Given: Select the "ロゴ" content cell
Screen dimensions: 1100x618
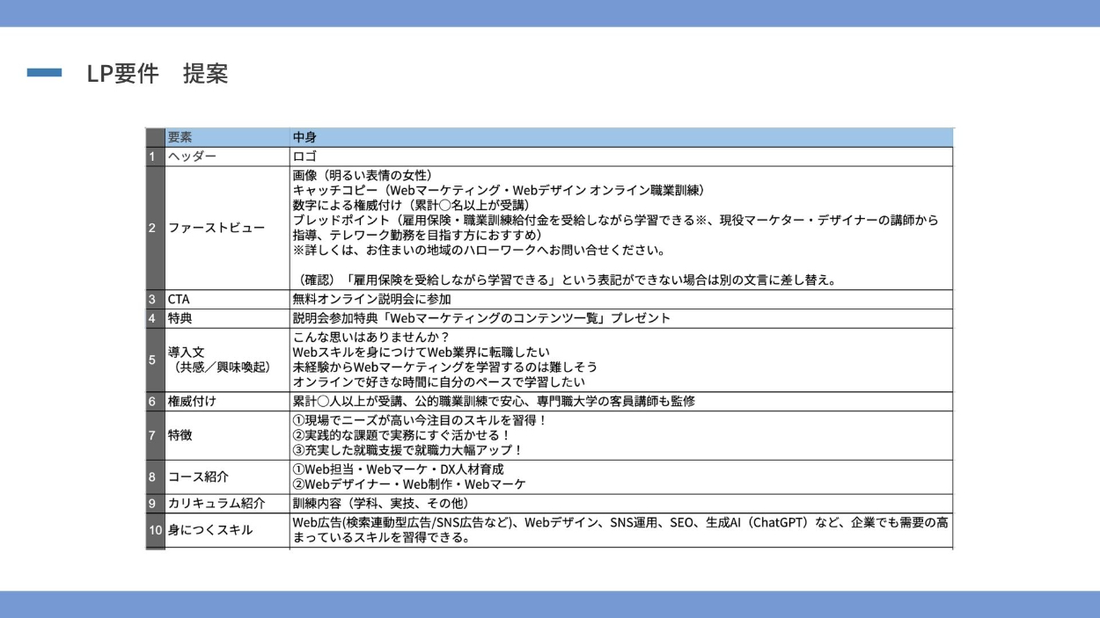Looking at the screenshot, I should pyautogui.click(x=620, y=156).
